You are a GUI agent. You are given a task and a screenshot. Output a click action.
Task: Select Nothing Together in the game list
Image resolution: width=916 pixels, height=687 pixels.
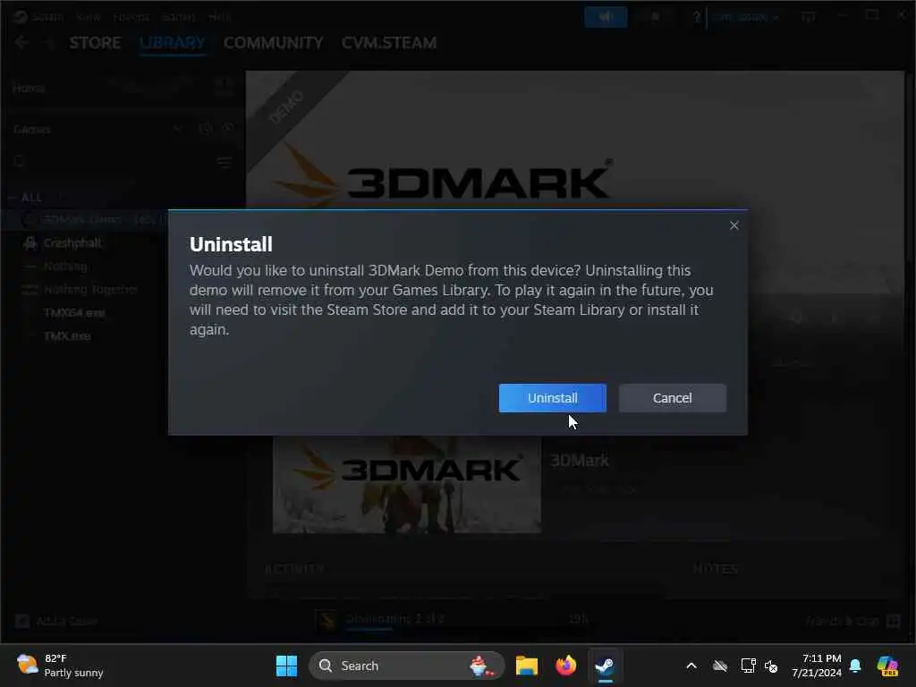pyautogui.click(x=90, y=289)
